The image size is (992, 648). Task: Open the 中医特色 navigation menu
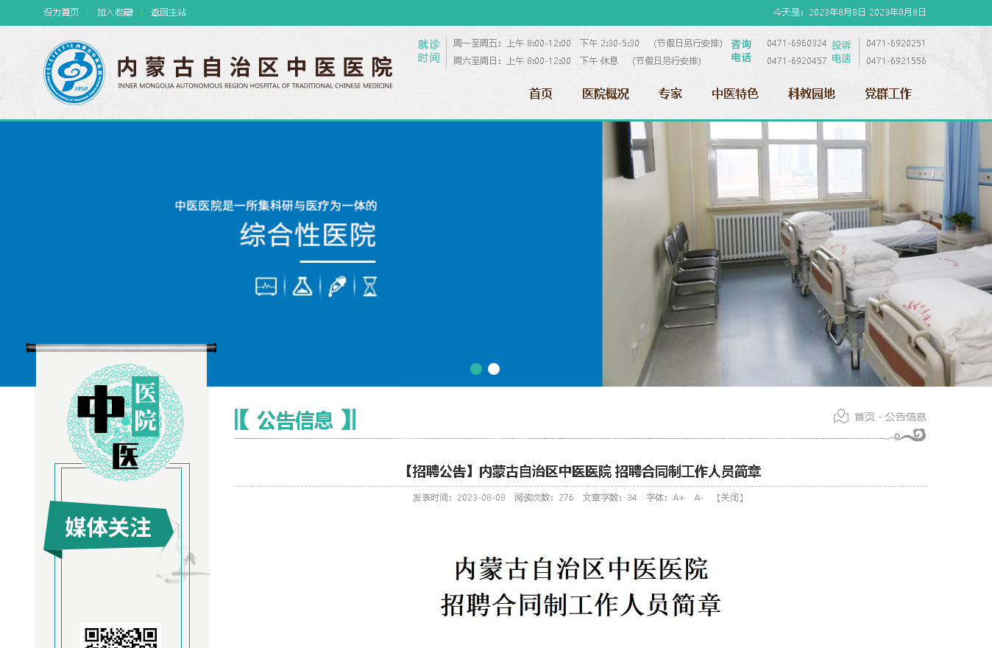coord(734,94)
